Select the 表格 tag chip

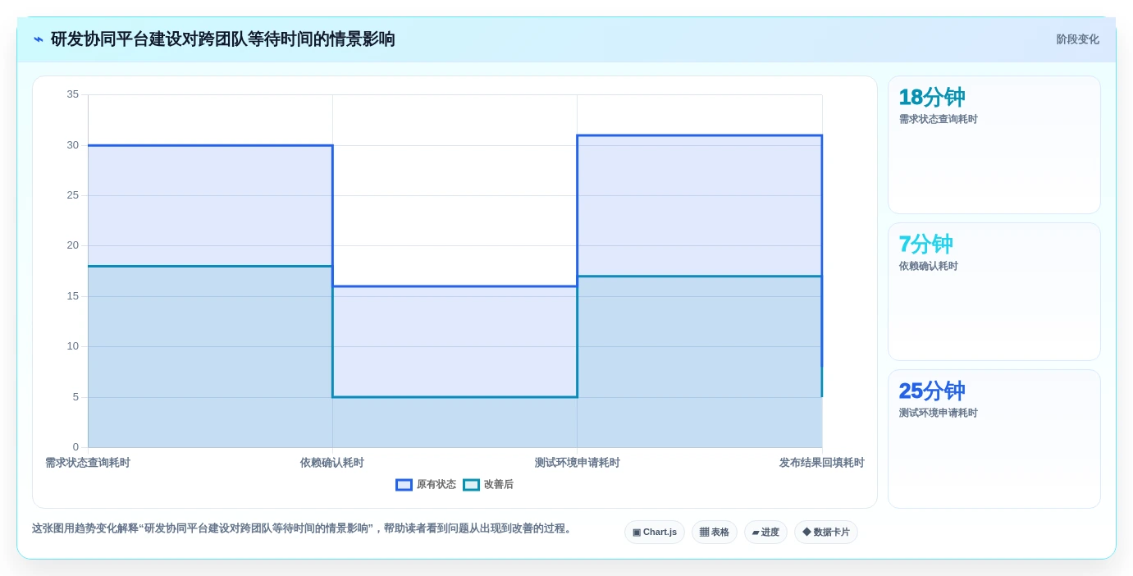pos(715,532)
